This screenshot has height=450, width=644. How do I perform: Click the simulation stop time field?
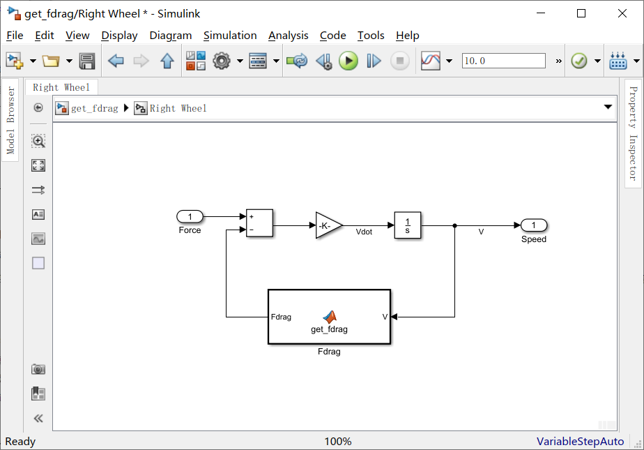[x=503, y=61]
